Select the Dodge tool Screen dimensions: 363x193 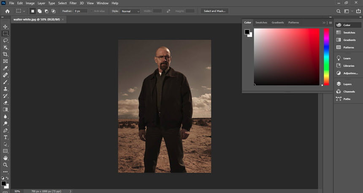click(5, 123)
